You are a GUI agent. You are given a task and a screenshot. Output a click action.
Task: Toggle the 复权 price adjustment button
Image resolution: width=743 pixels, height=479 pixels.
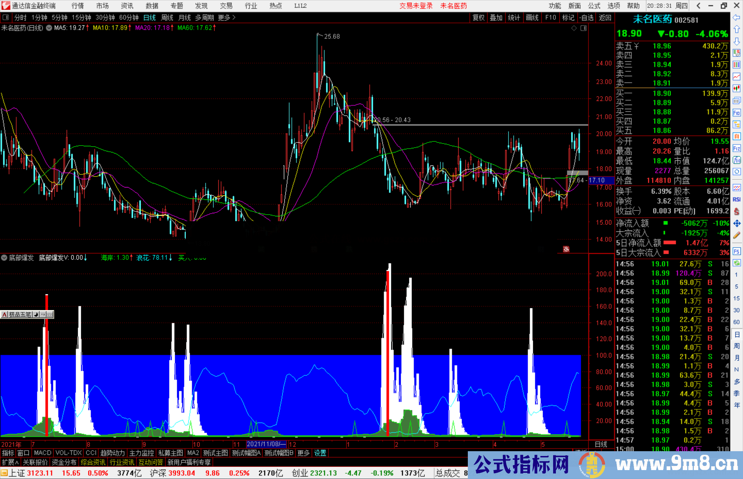coord(478,18)
